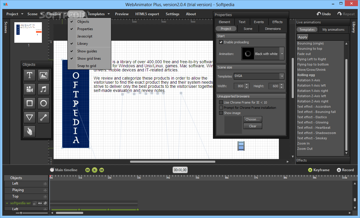Screen dimensions: 360x218
Task: Click the Apply button in Live animations
Action: (x=303, y=37)
